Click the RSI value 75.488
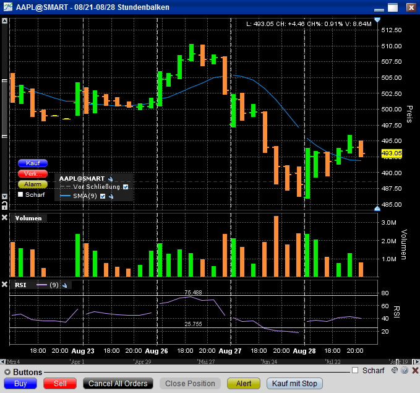 193,293
